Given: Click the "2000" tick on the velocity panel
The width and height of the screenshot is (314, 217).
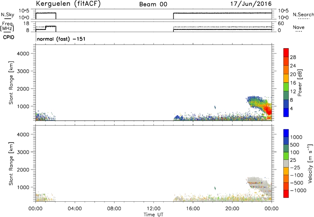Looking at the screenshot, I should pyautogui.click(x=23, y=170).
